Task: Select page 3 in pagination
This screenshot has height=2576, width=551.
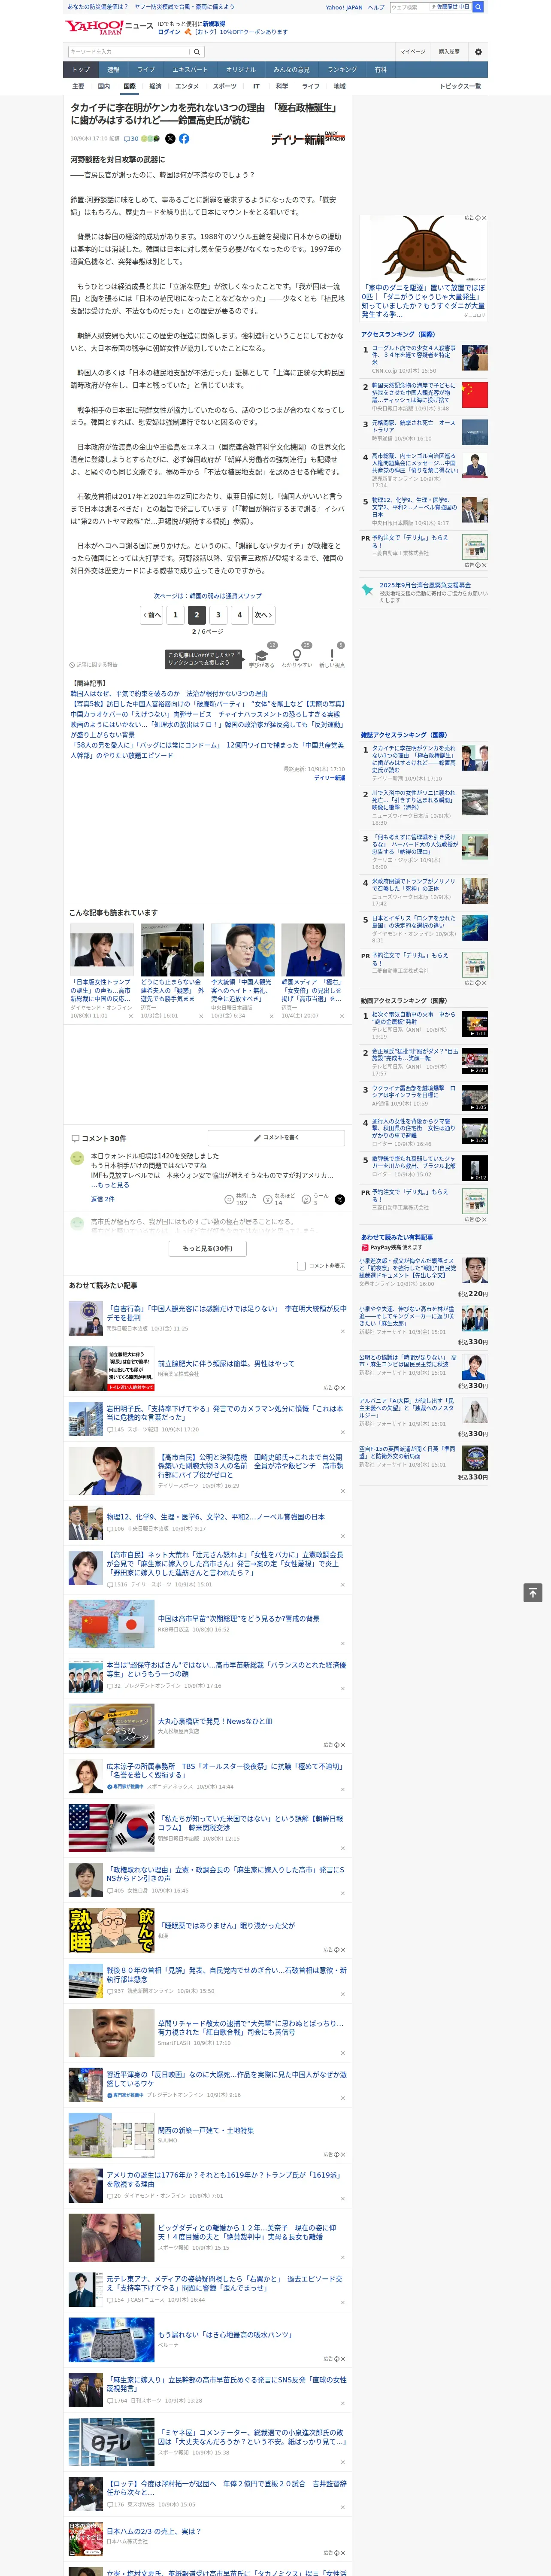Action: 218,615
